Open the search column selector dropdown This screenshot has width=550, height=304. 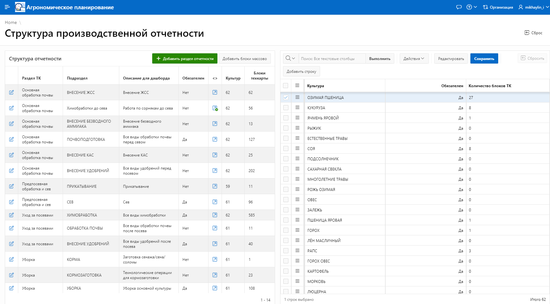click(290, 58)
